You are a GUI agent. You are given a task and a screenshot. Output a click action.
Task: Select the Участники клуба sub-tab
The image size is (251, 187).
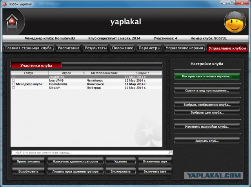[36, 65]
